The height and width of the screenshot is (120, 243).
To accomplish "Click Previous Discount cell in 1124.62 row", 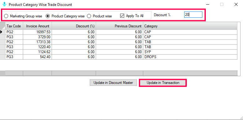I will (119, 52).
